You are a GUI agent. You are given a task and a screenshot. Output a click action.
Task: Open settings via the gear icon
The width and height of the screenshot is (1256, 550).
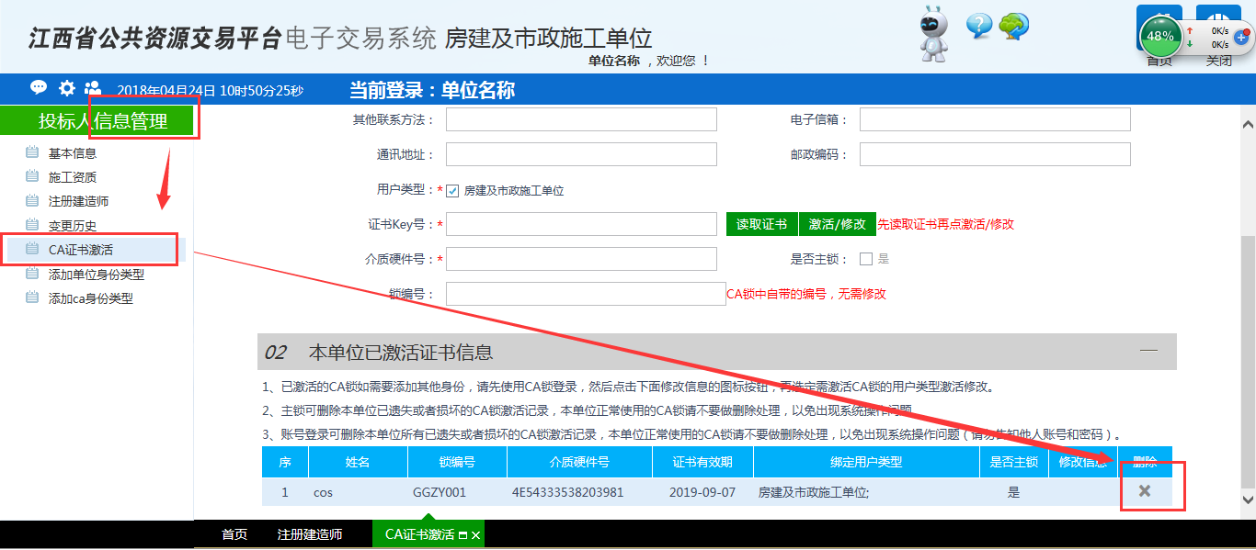pos(67,88)
